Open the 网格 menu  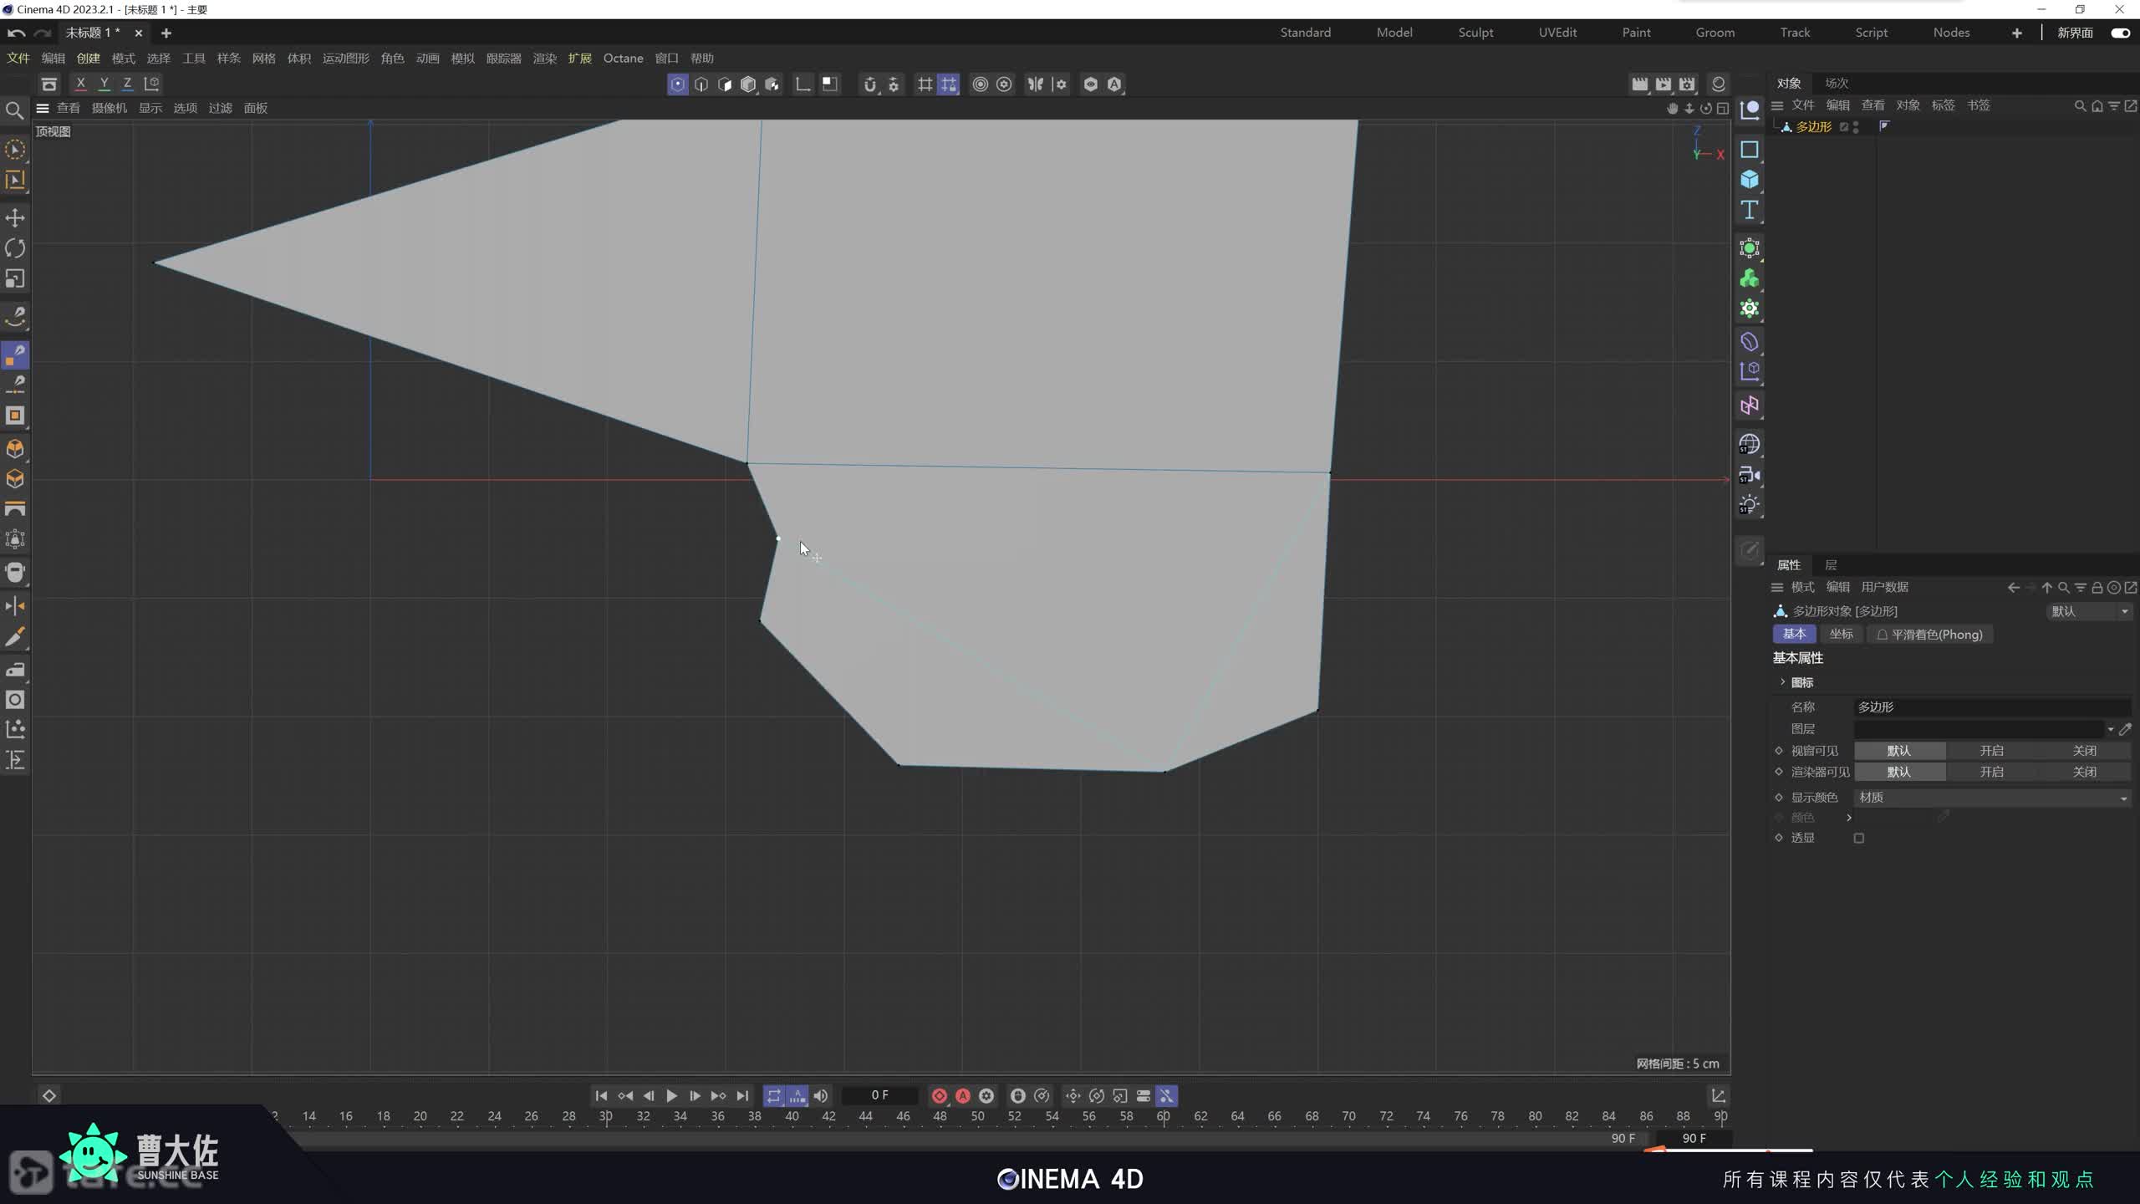point(263,59)
